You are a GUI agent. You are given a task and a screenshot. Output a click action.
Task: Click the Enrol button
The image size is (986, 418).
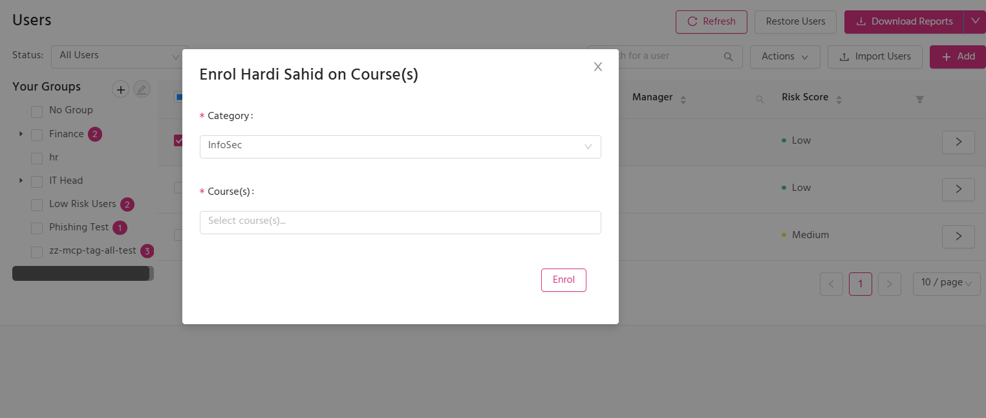pos(564,280)
